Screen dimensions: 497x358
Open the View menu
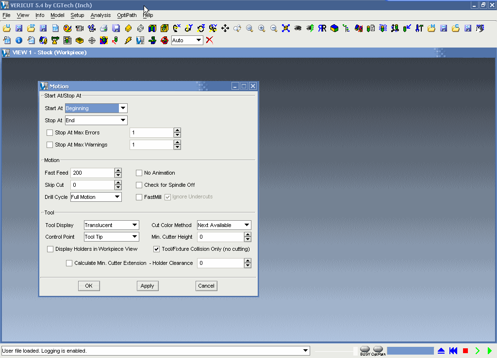(23, 15)
